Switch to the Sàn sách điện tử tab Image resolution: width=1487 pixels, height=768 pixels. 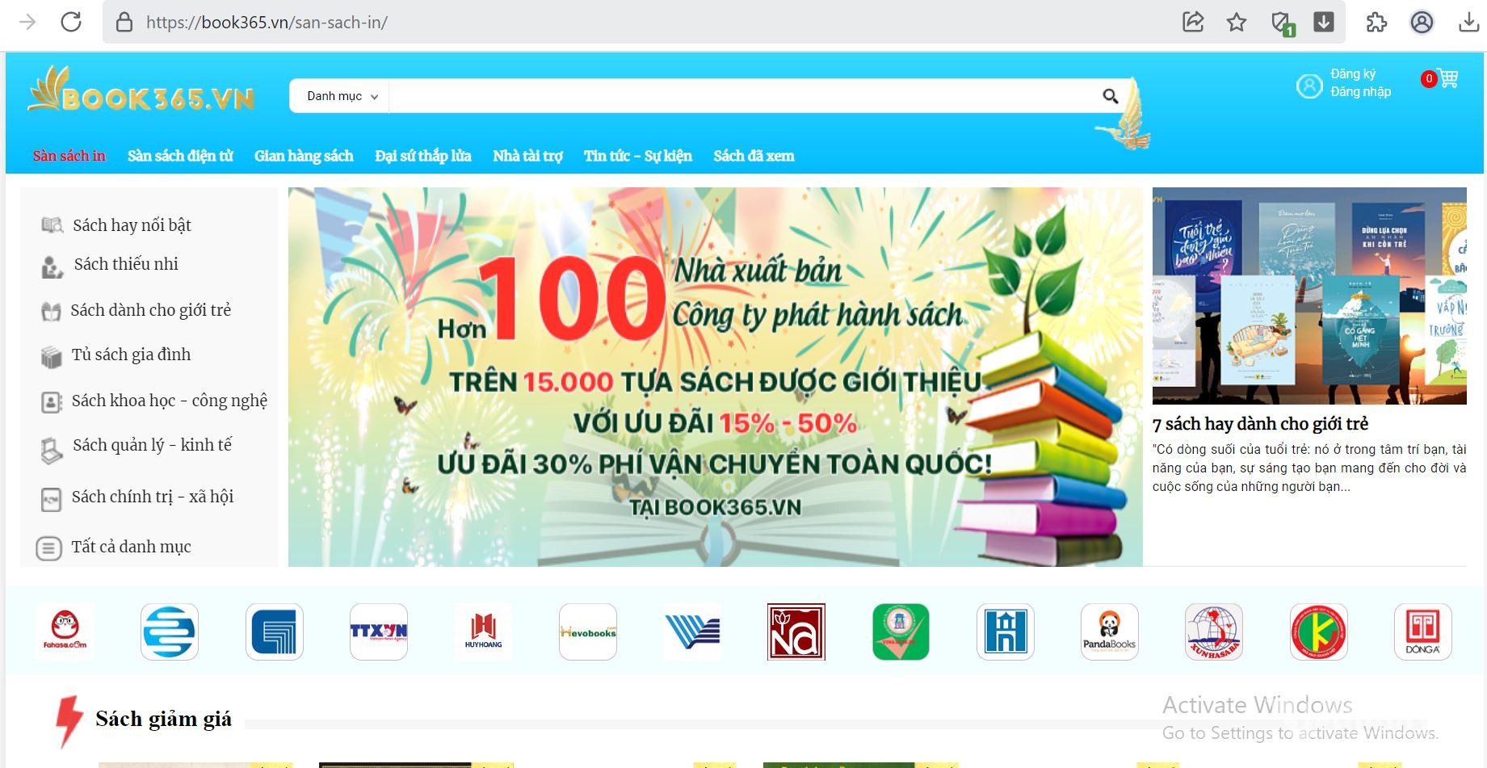[179, 156]
